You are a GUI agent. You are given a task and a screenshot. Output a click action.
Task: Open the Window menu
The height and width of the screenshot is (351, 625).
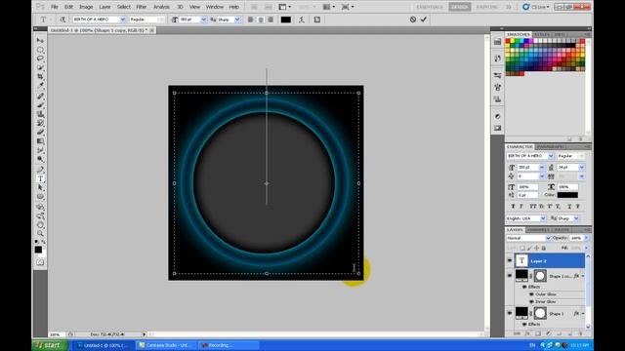coord(215,7)
